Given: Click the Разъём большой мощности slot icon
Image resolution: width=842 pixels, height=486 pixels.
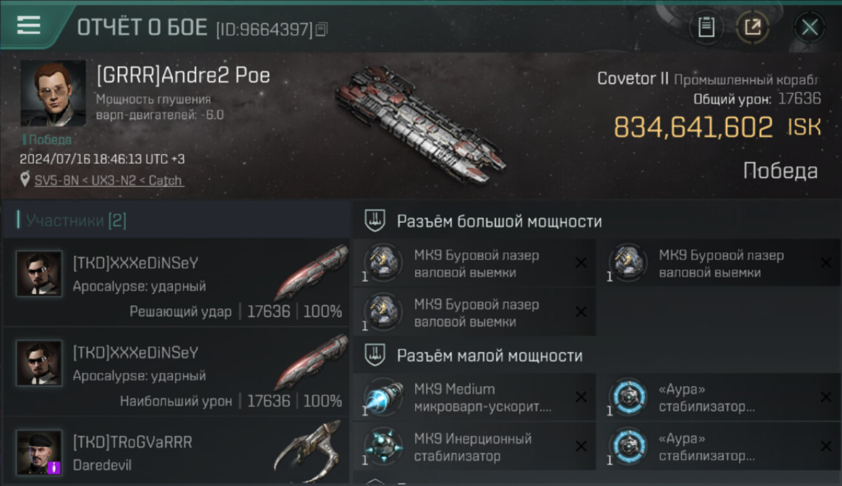Looking at the screenshot, I should click(375, 221).
